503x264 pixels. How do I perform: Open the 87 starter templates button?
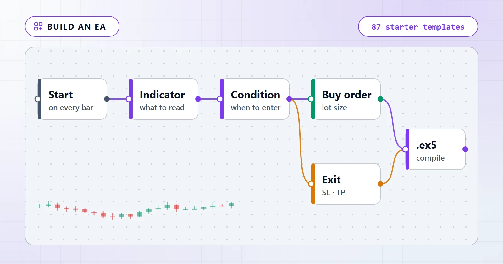click(x=418, y=26)
